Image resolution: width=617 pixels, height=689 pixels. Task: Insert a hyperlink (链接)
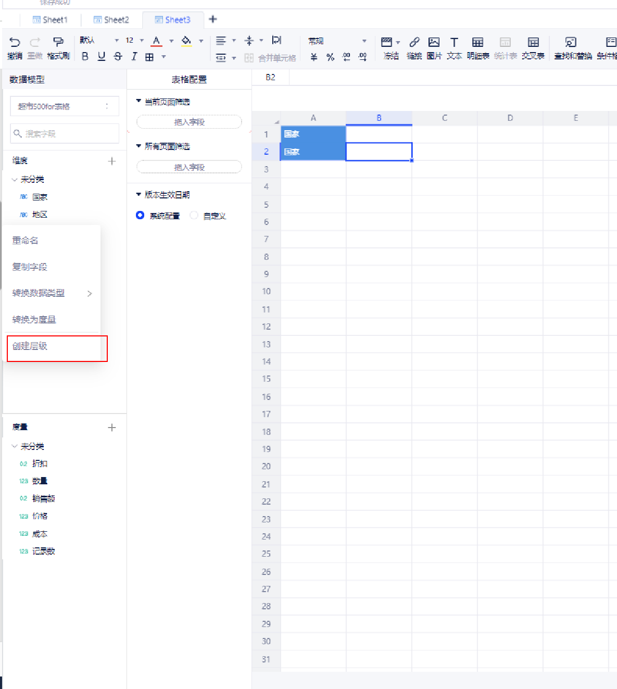[x=414, y=43]
